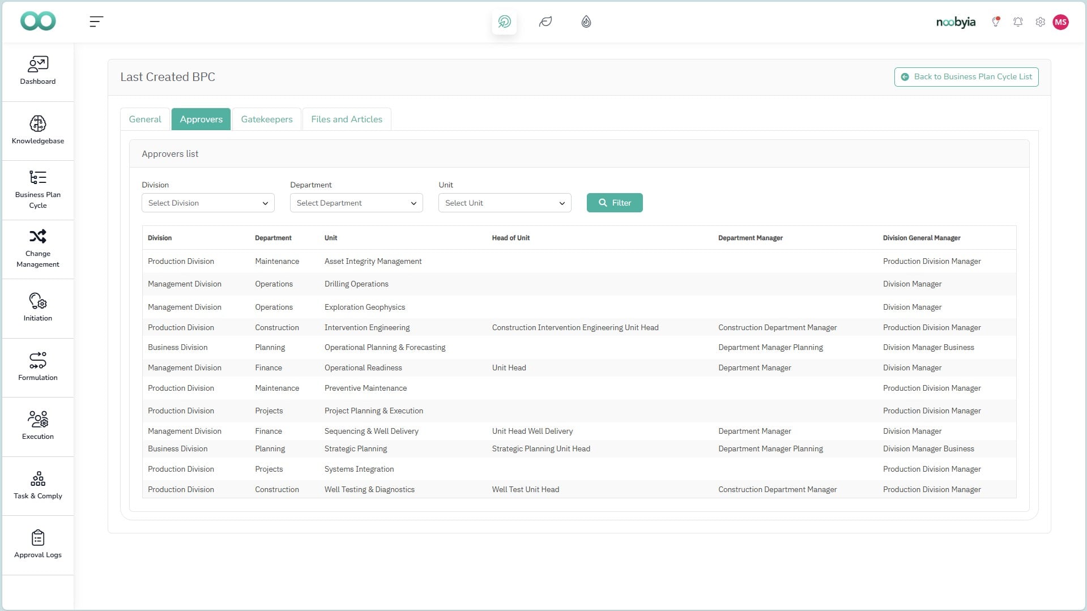Open the Dashboard sidebar icon
Image resolution: width=1087 pixels, height=611 pixels.
(38, 64)
